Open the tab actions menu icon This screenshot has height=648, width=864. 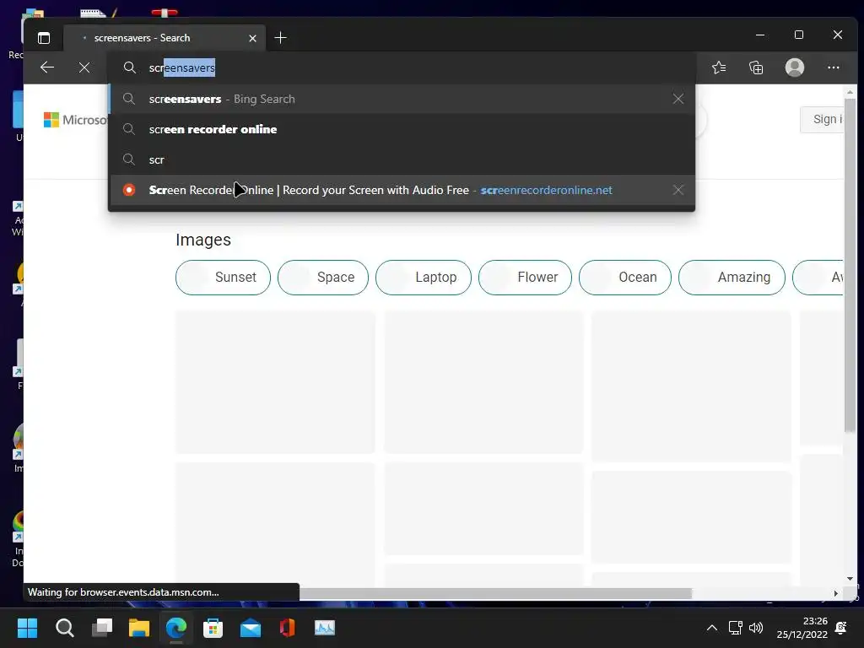[44, 38]
